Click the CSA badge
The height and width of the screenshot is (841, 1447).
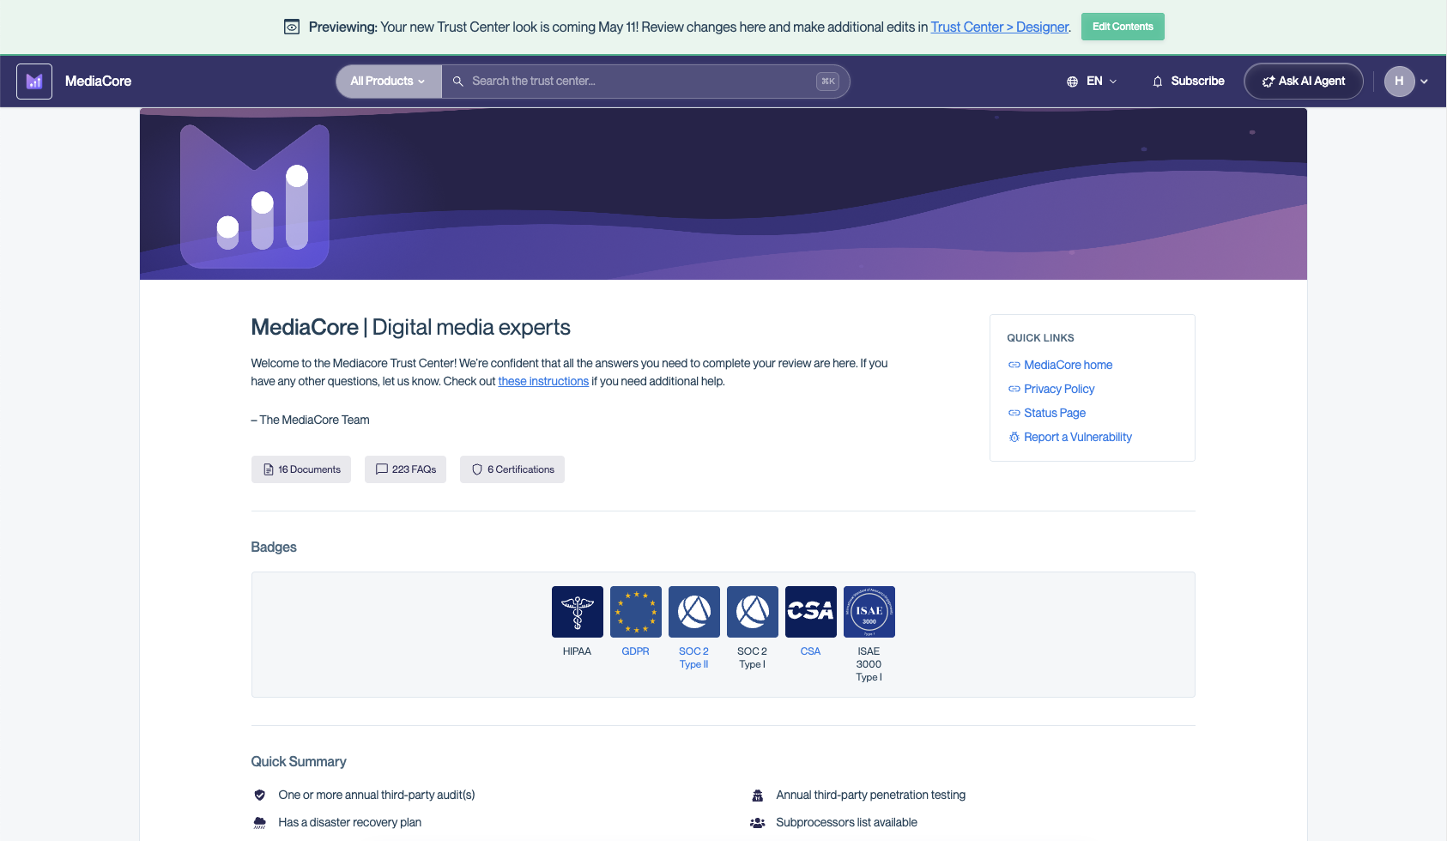pyautogui.click(x=810, y=611)
